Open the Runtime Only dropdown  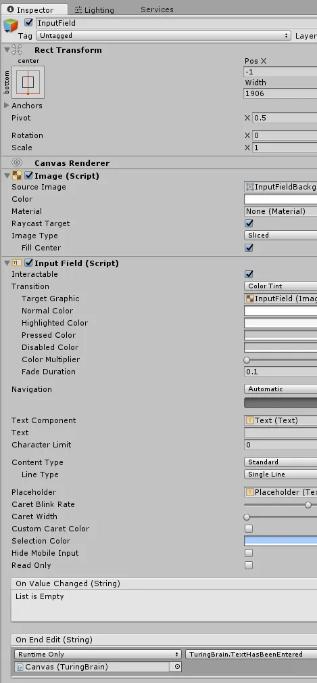coord(98,655)
